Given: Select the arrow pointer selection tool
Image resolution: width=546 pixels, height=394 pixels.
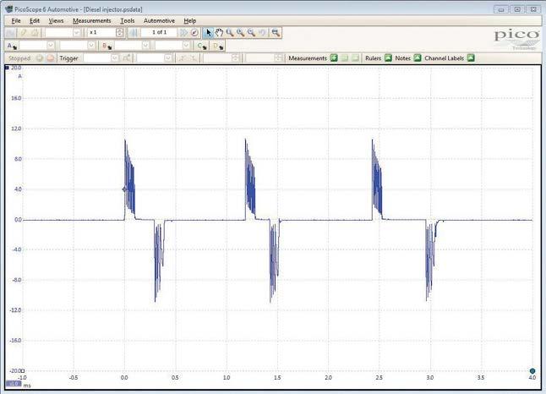Looking at the screenshot, I should [208, 33].
